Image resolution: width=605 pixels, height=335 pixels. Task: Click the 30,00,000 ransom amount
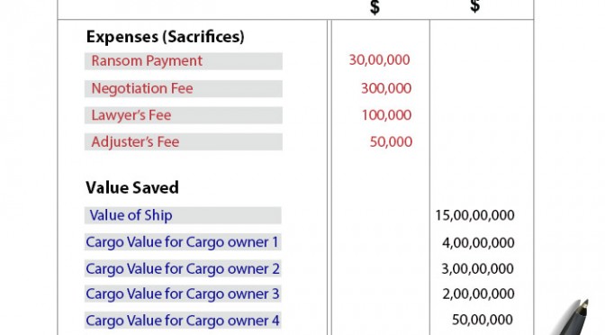[x=379, y=59]
